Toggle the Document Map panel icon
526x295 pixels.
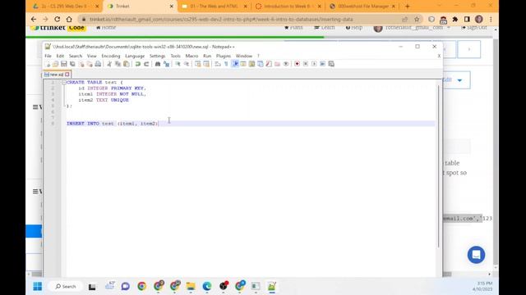pyautogui.click(x=251, y=64)
